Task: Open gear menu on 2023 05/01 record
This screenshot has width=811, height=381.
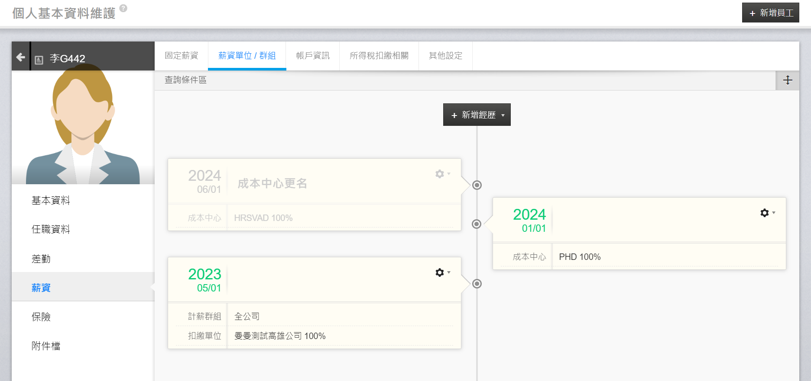Action: (x=442, y=272)
